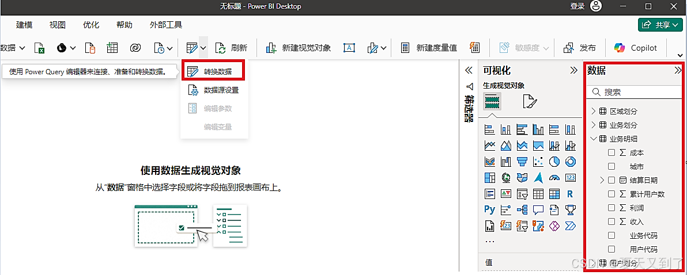
Task: Expand the 区域划分 table
Action: (x=594, y=111)
